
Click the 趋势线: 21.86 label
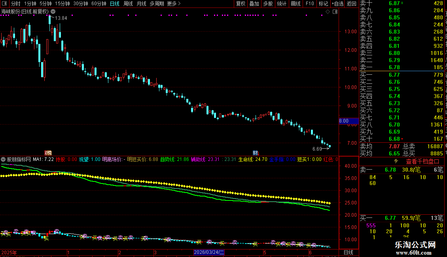(174, 159)
